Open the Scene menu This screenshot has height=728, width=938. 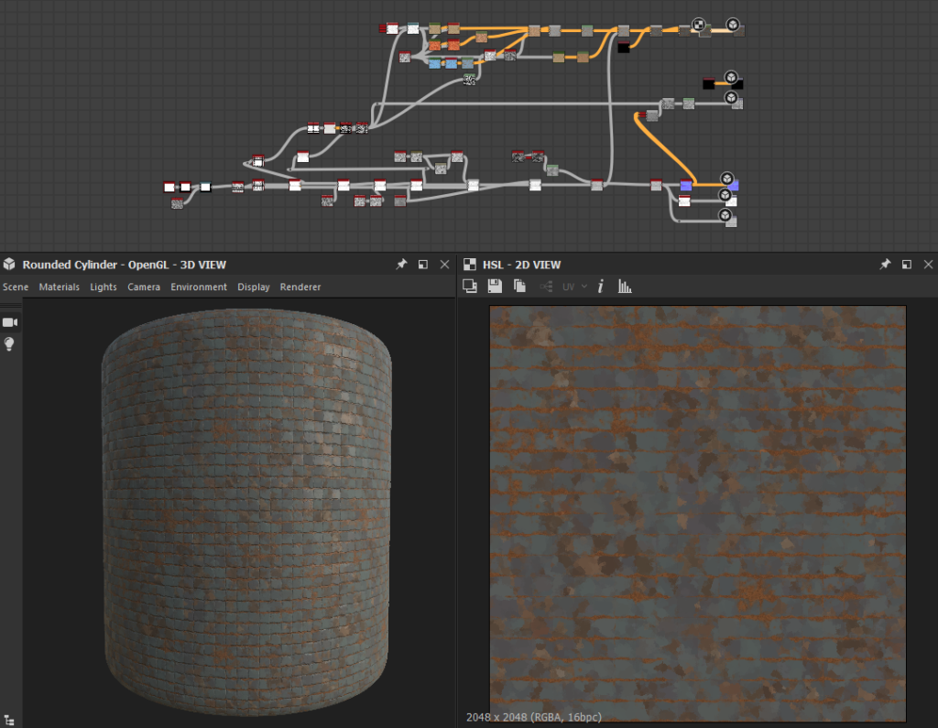click(16, 287)
